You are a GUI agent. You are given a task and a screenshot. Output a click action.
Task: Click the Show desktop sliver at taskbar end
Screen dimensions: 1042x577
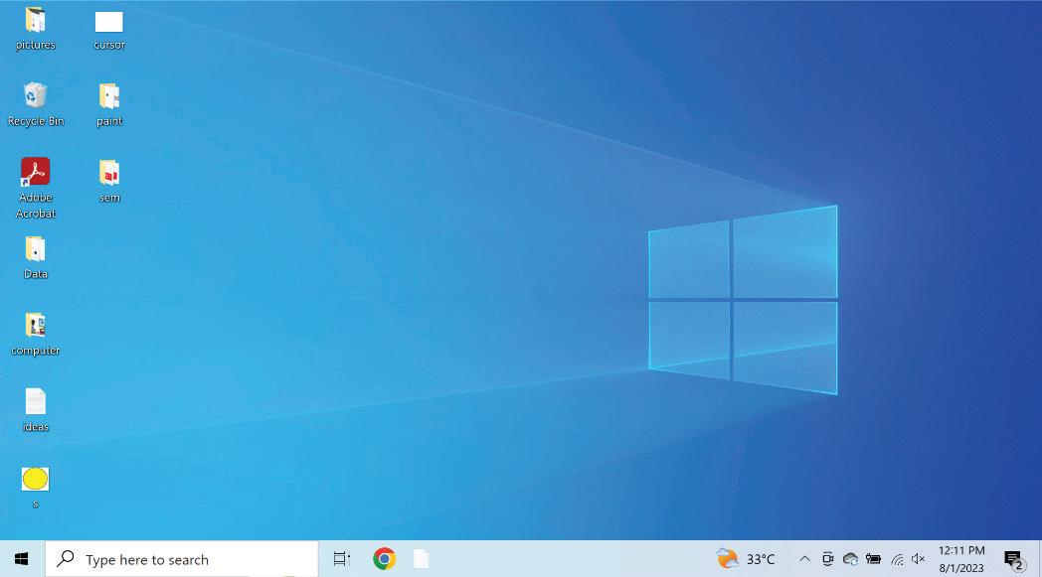click(1039, 559)
